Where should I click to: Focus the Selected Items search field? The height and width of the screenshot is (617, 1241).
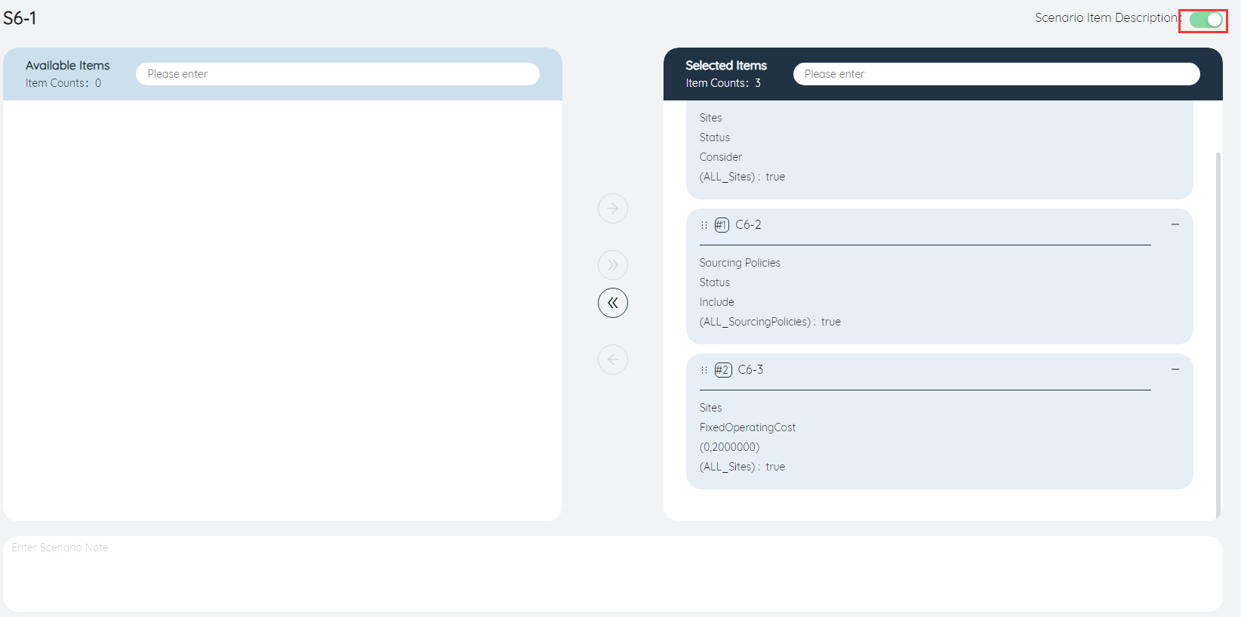(x=996, y=74)
